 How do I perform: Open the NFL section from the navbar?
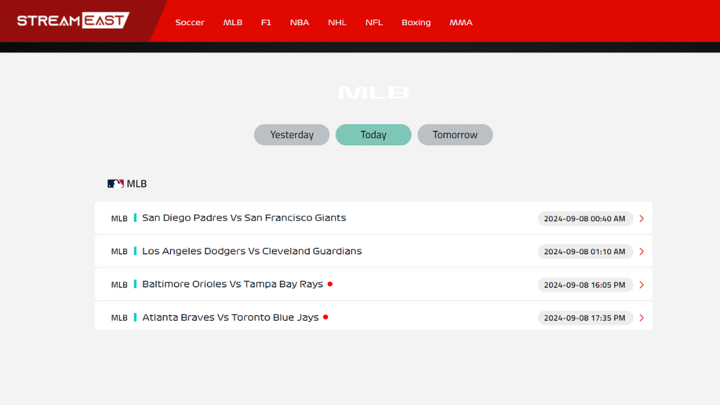374,22
